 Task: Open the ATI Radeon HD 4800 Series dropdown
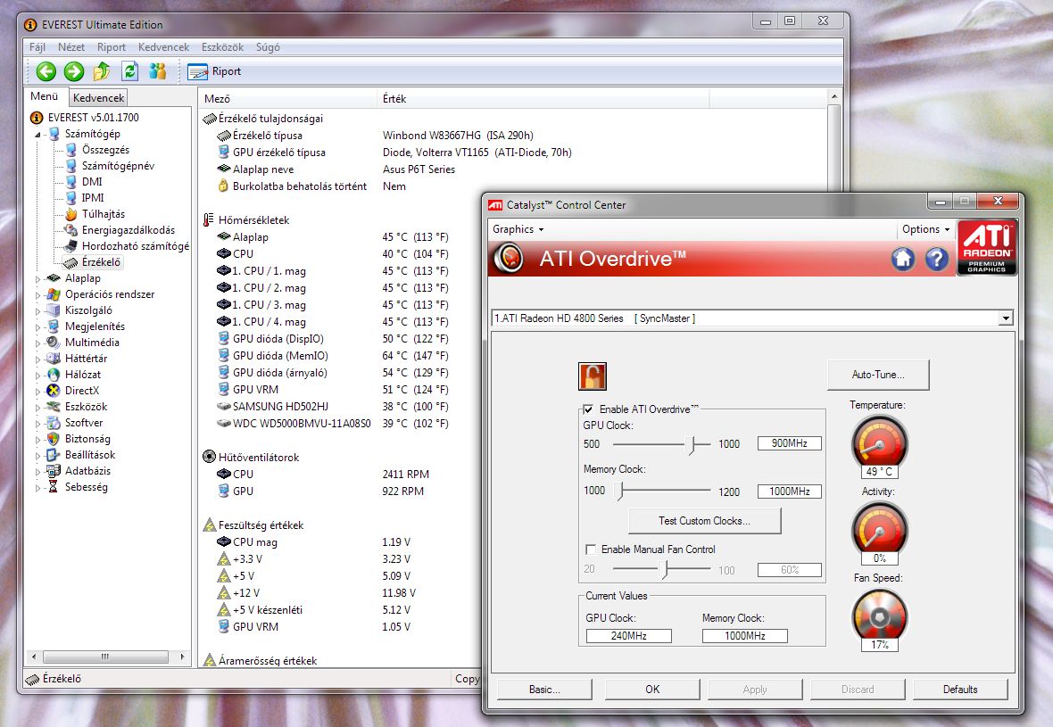coord(1006,318)
